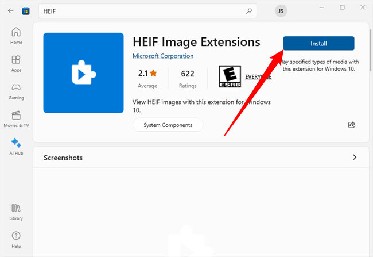Click the HEIF Image Extensions app logo
Screen dimensions: 373x257
point(84,73)
